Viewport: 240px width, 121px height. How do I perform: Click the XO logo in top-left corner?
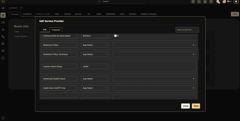click(x=3, y=1)
